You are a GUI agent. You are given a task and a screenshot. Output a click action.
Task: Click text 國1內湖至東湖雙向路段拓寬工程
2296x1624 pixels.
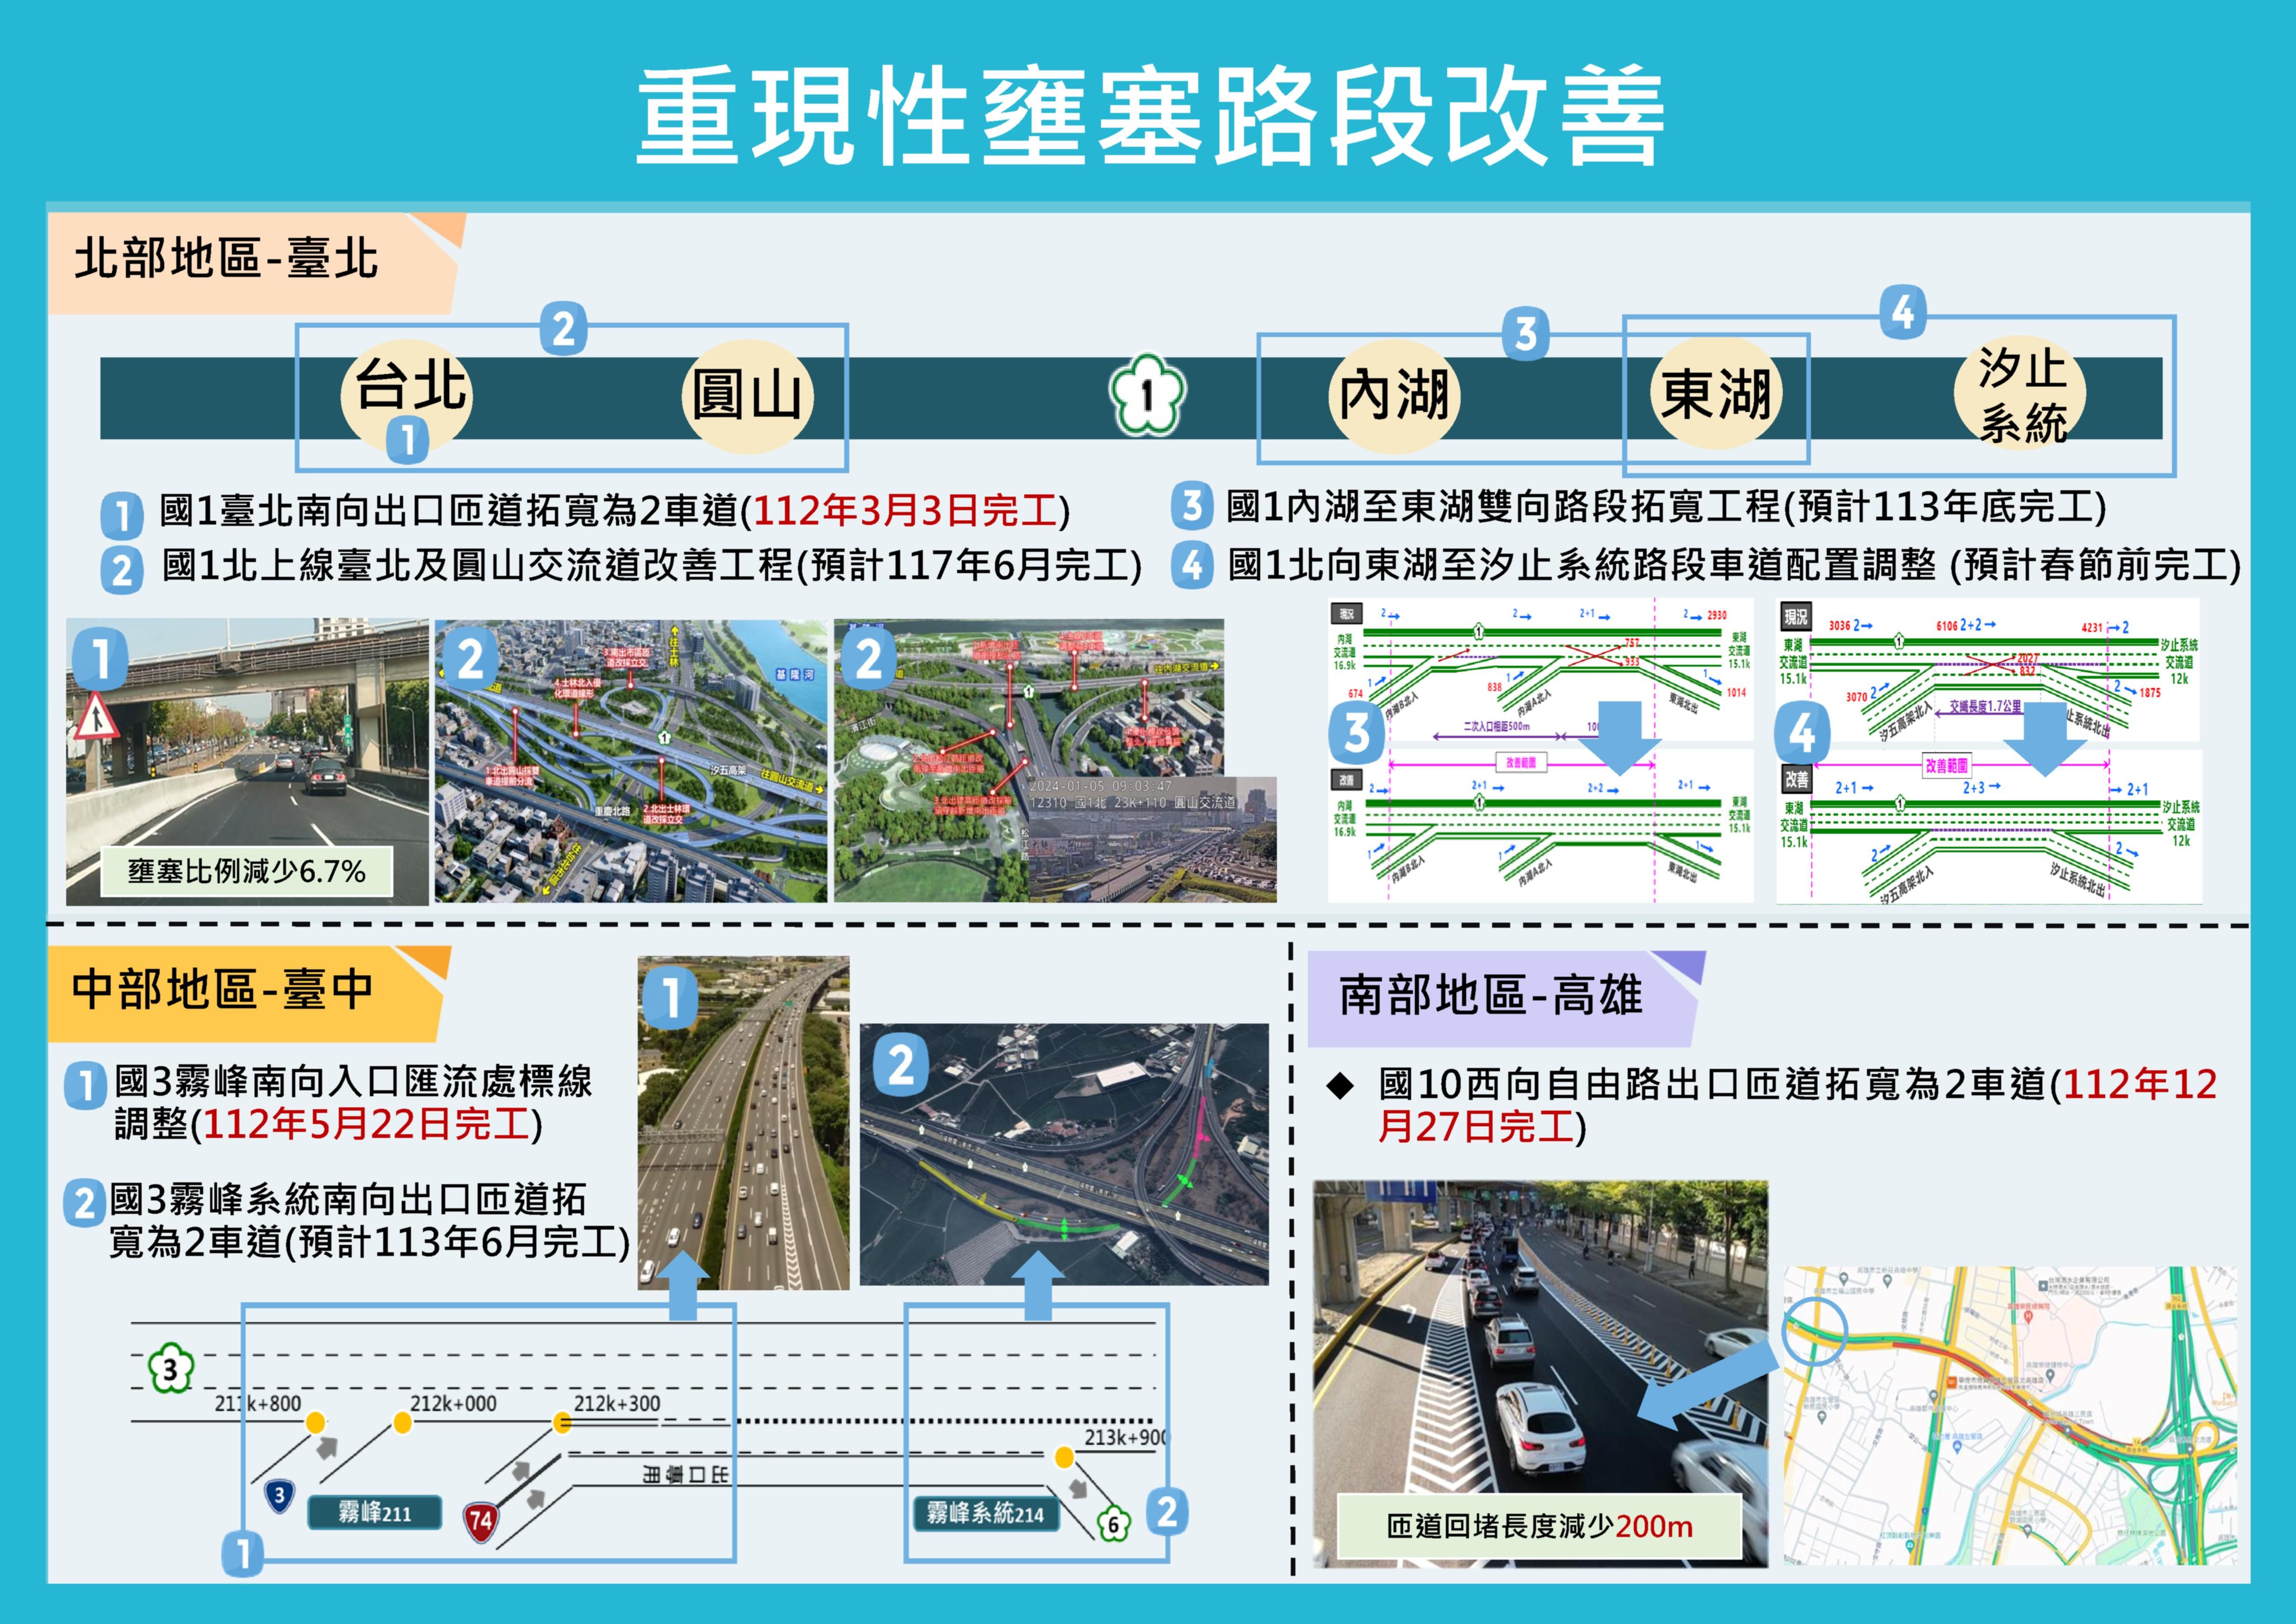[x=1504, y=507]
